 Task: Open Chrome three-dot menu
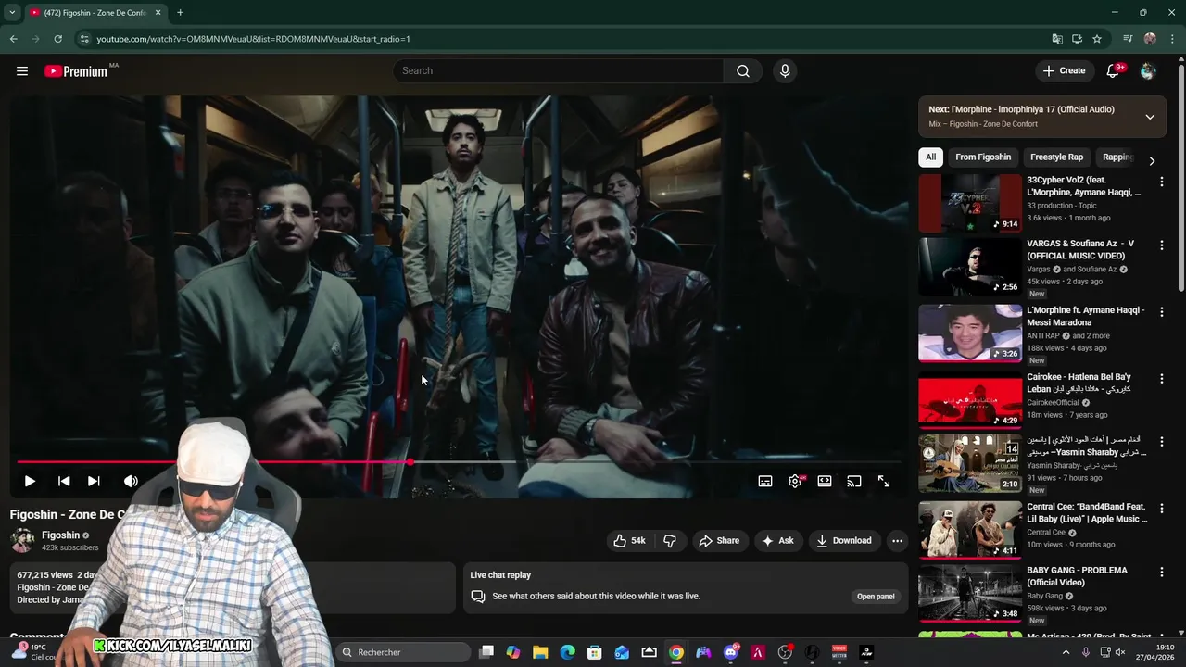pyautogui.click(x=1173, y=39)
